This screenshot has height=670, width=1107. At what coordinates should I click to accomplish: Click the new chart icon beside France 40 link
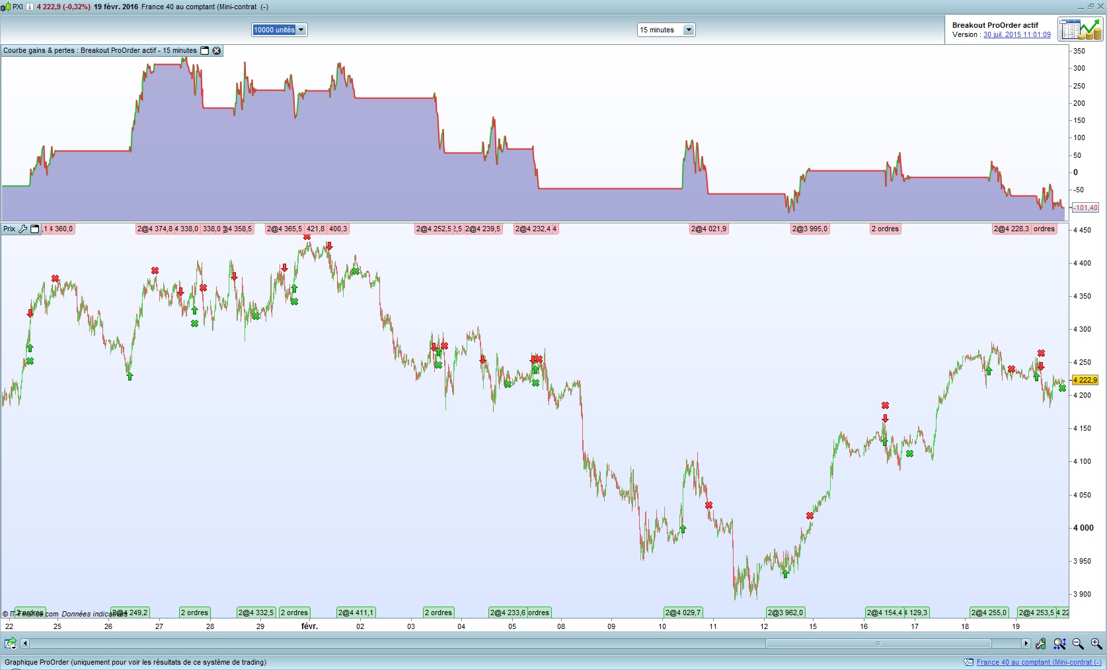pos(969,662)
